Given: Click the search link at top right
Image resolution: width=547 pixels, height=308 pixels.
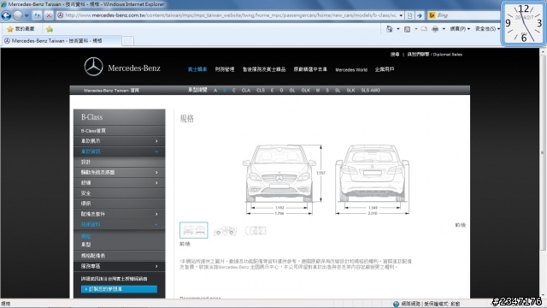Looking at the screenshot, I should pyautogui.click(x=395, y=55).
